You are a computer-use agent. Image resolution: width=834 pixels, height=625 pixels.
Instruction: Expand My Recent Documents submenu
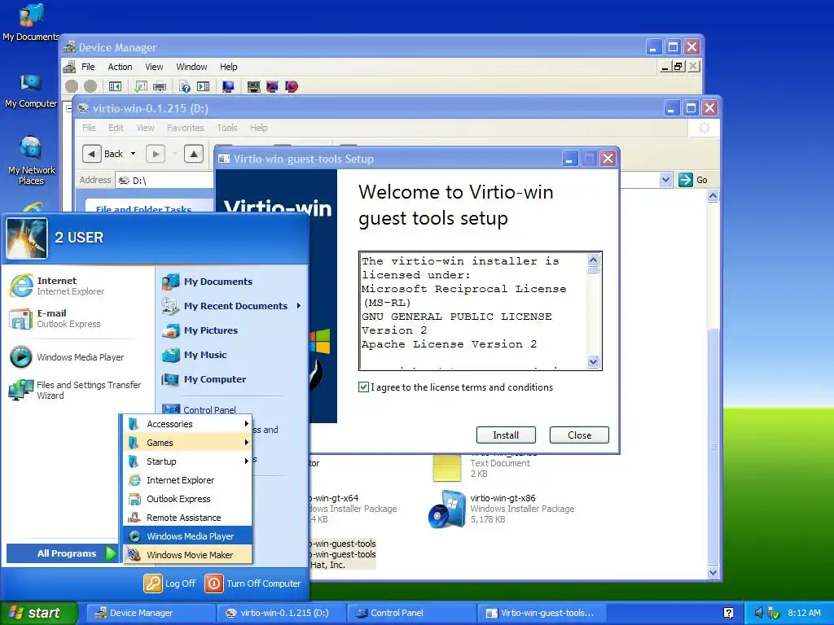point(232,306)
